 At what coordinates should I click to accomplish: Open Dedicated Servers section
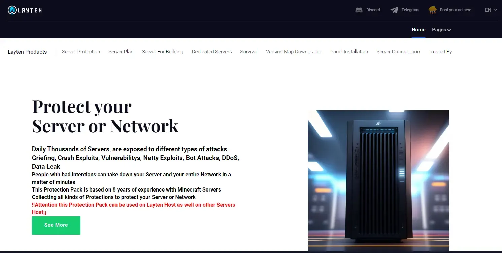(212, 52)
